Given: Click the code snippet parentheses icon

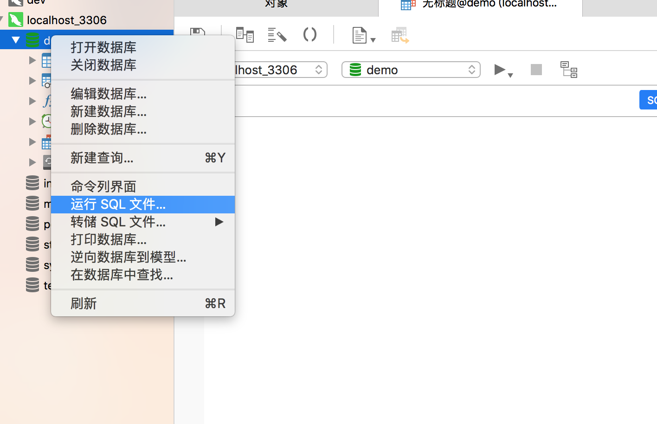Looking at the screenshot, I should pos(310,34).
